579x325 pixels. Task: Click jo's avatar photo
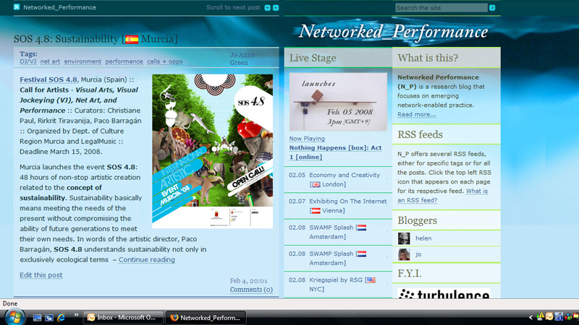click(x=404, y=254)
